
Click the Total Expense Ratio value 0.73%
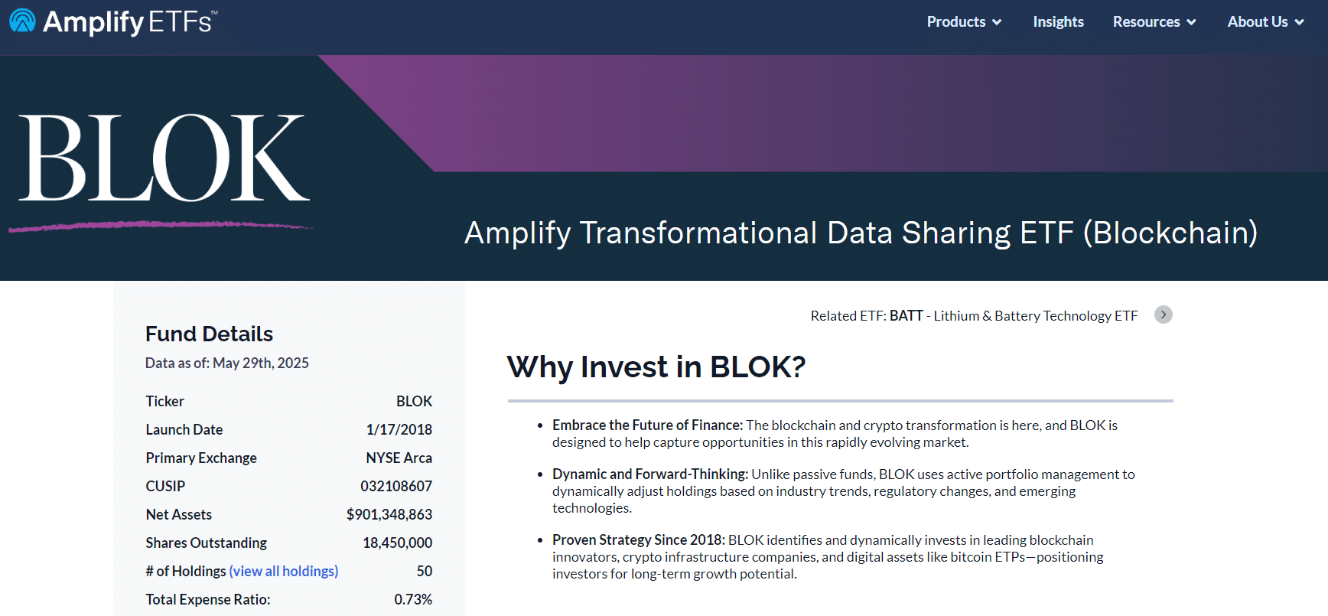tap(413, 599)
